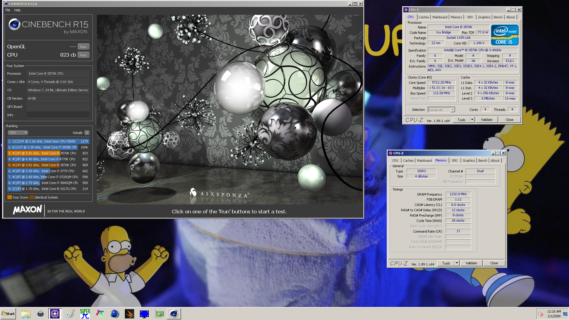Viewport: 569px width, 320px height.
Task: Switch to Caches tab in upper CPU-Z
Action: point(423,17)
